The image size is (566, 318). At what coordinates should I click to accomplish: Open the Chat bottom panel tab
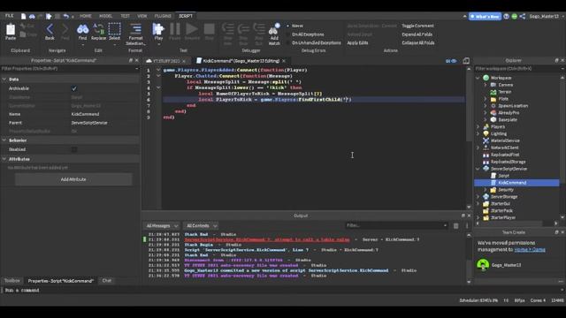pos(107,281)
